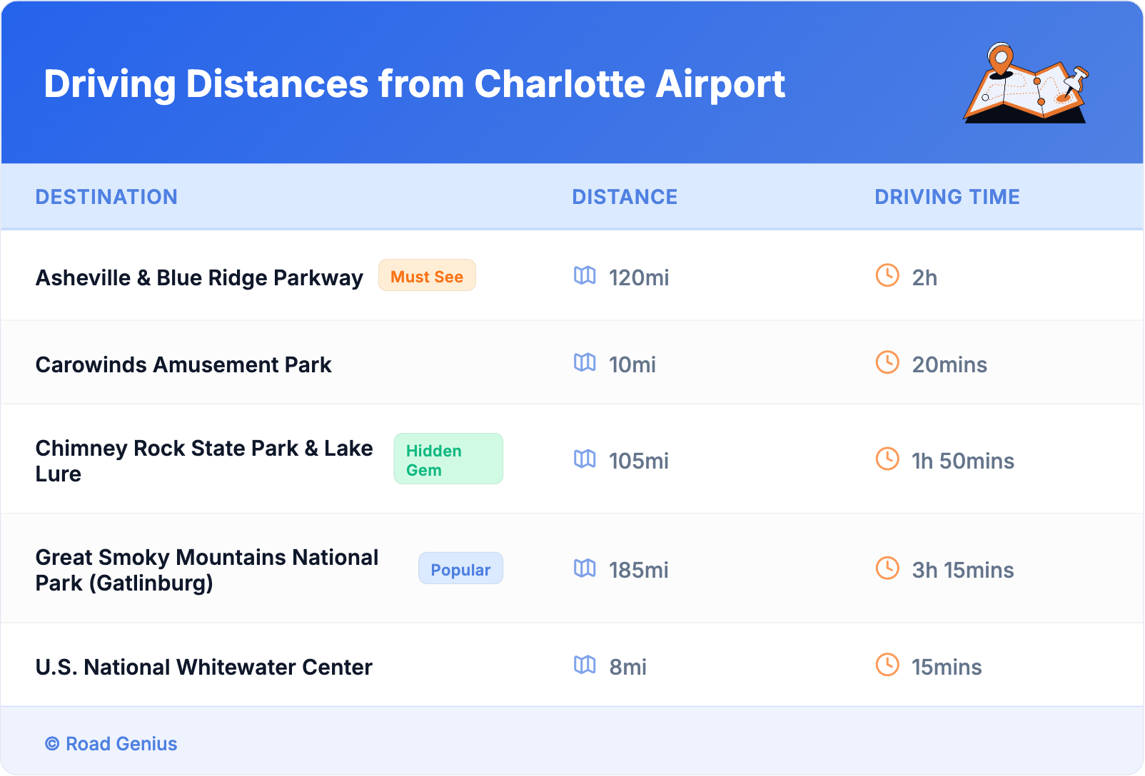This screenshot has width=1145, height=776.
Task: Click the Destination column header
Action: 106,197
